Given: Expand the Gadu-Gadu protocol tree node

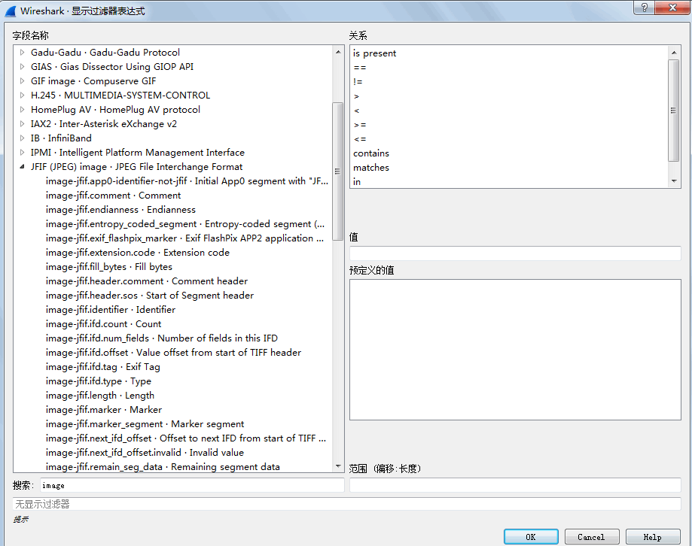Looking at the screenshot, I should (22, 53).
